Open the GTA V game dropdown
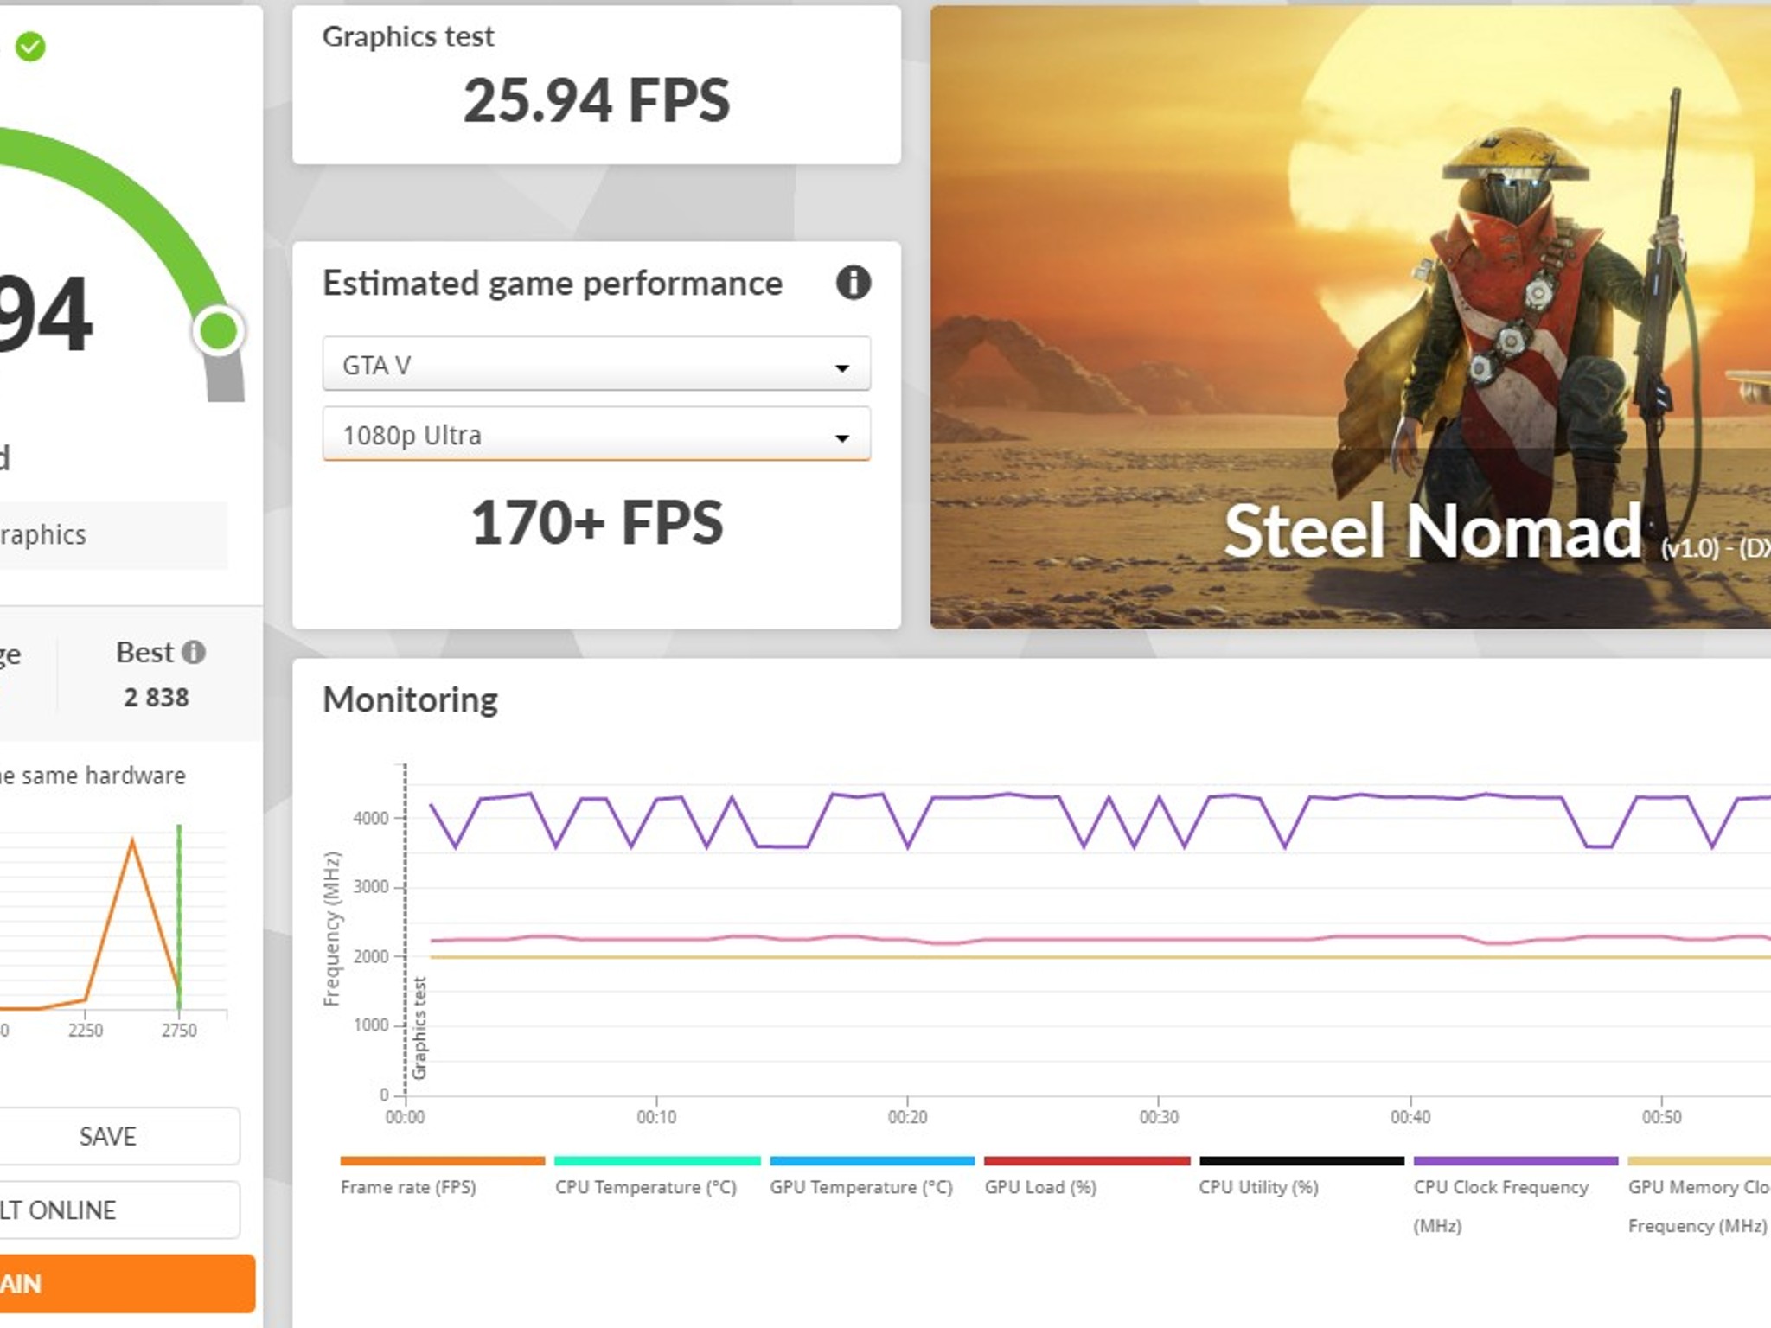1771x1328 pixels. [x=596, y=364]
